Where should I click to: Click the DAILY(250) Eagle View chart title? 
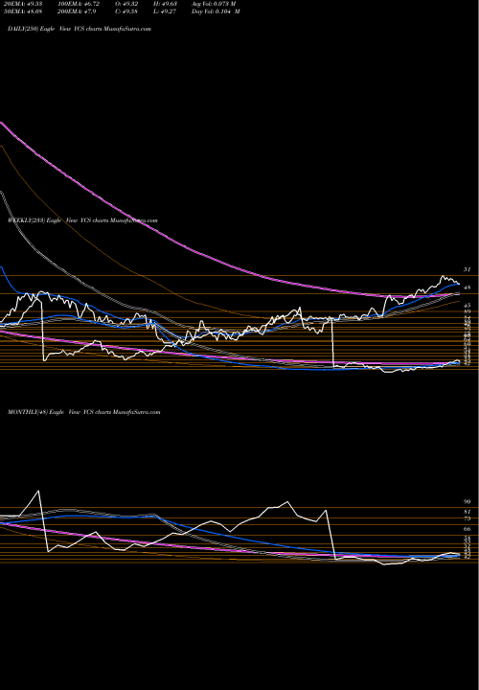(80, 29)
